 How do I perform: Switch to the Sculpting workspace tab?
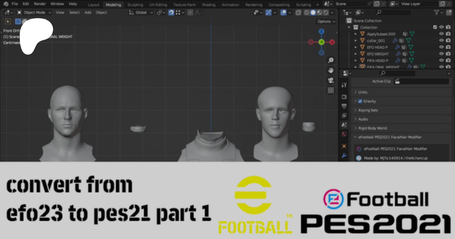click(x=135, y=5)
